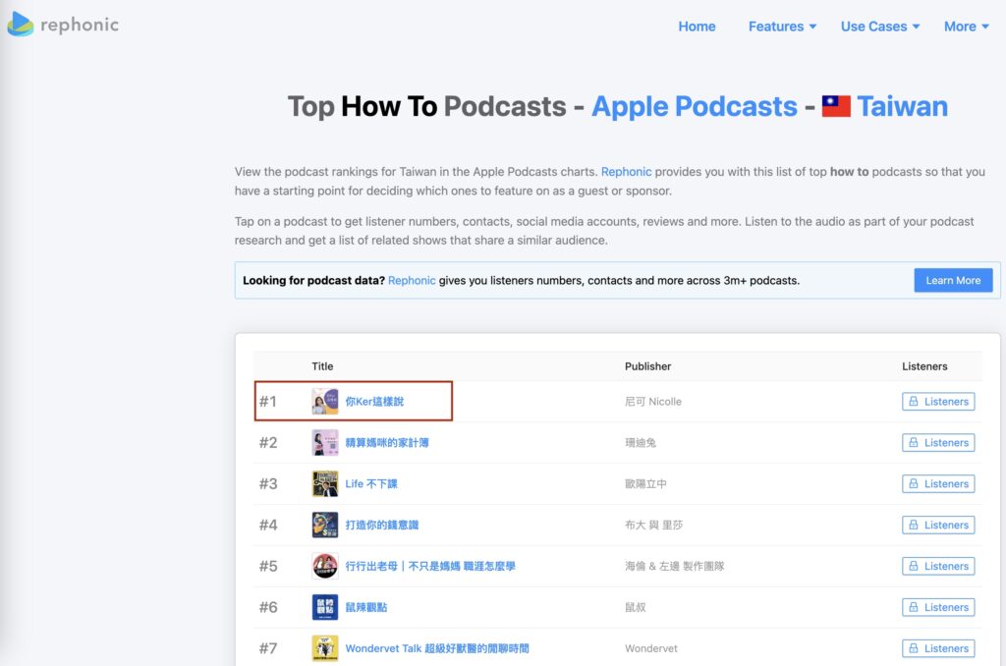This screenshot has width=1006, height=666.
Task: Click the 打造你的錢意識 podcast artwork
Action: [x=325, y=526]
